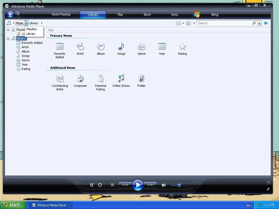Mute the volume with the speaker icon
This screenshot has height=209, width=279.
click(x=163, y=185)
